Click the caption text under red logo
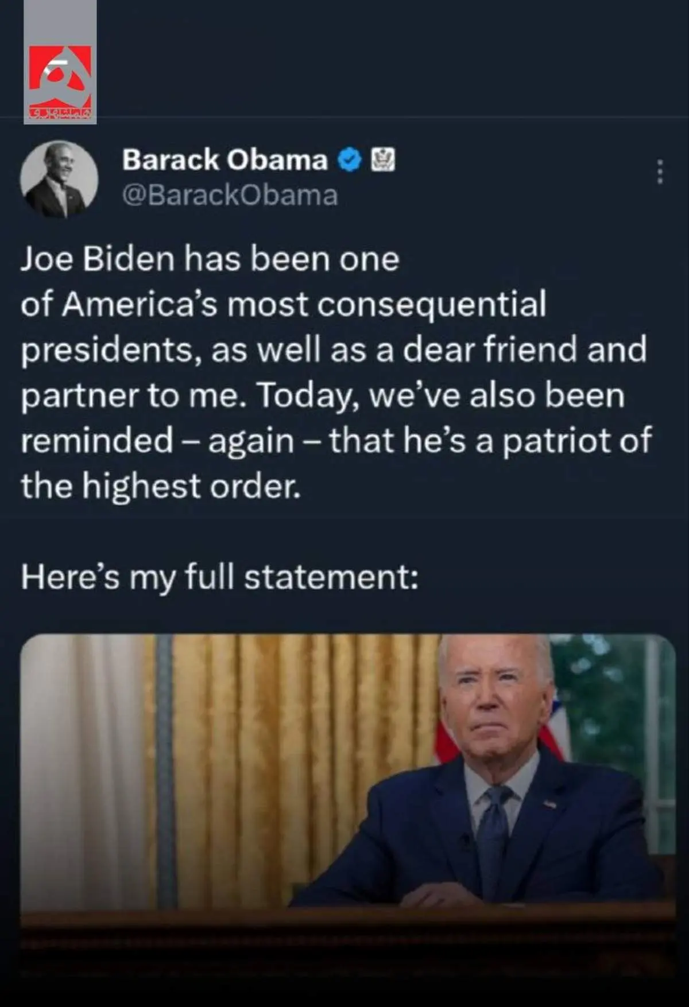The image size is (689, 1007). pos(60,113)
